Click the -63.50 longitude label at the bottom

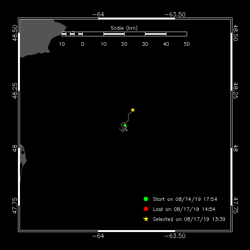(175, 236)
